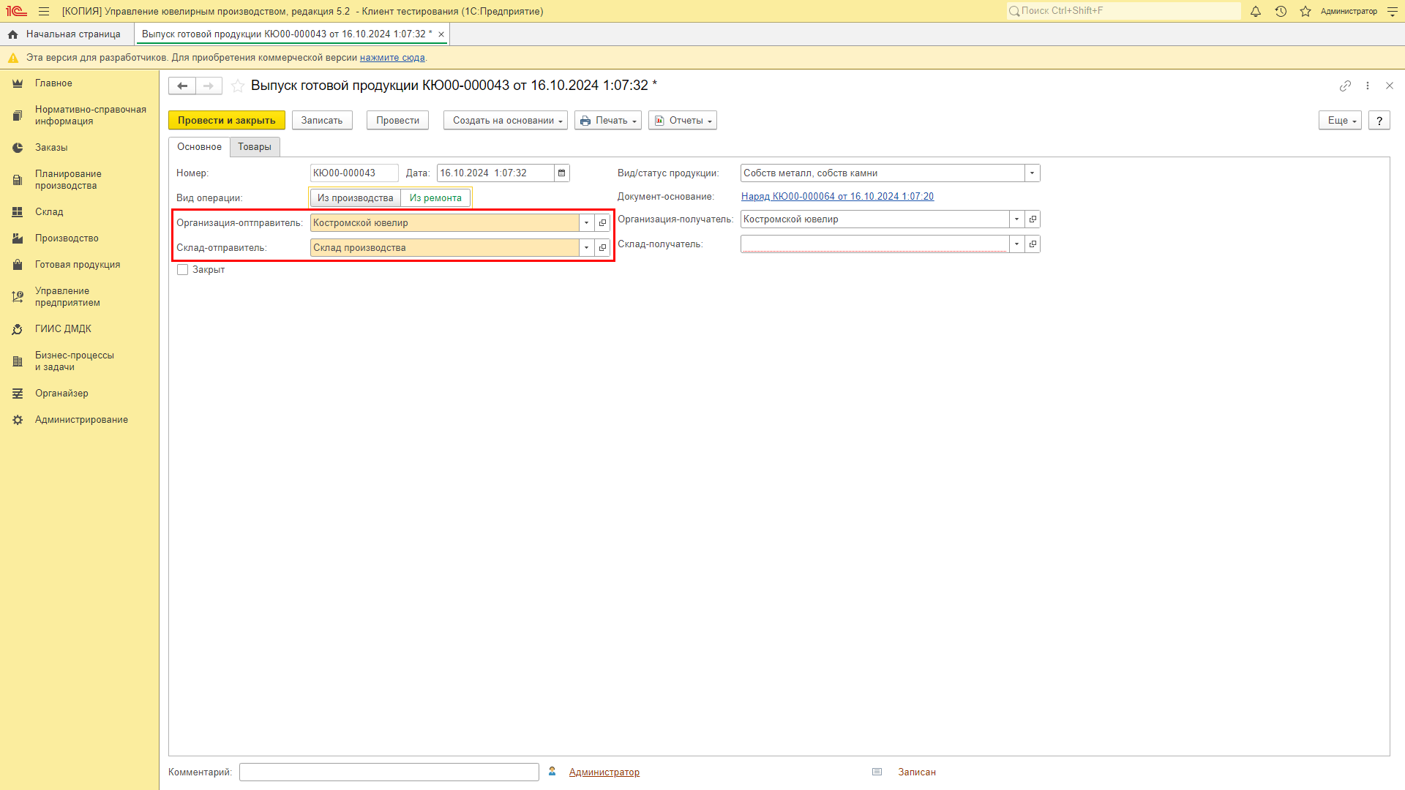Open history clock icon in title bar

(x=1281, y=11)
